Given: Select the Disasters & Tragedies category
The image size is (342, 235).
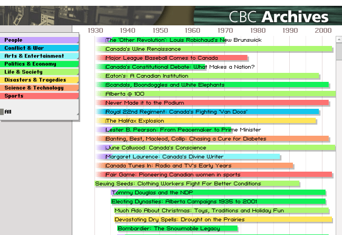Looking at the screenshot, I should click(x=39, y=80).
